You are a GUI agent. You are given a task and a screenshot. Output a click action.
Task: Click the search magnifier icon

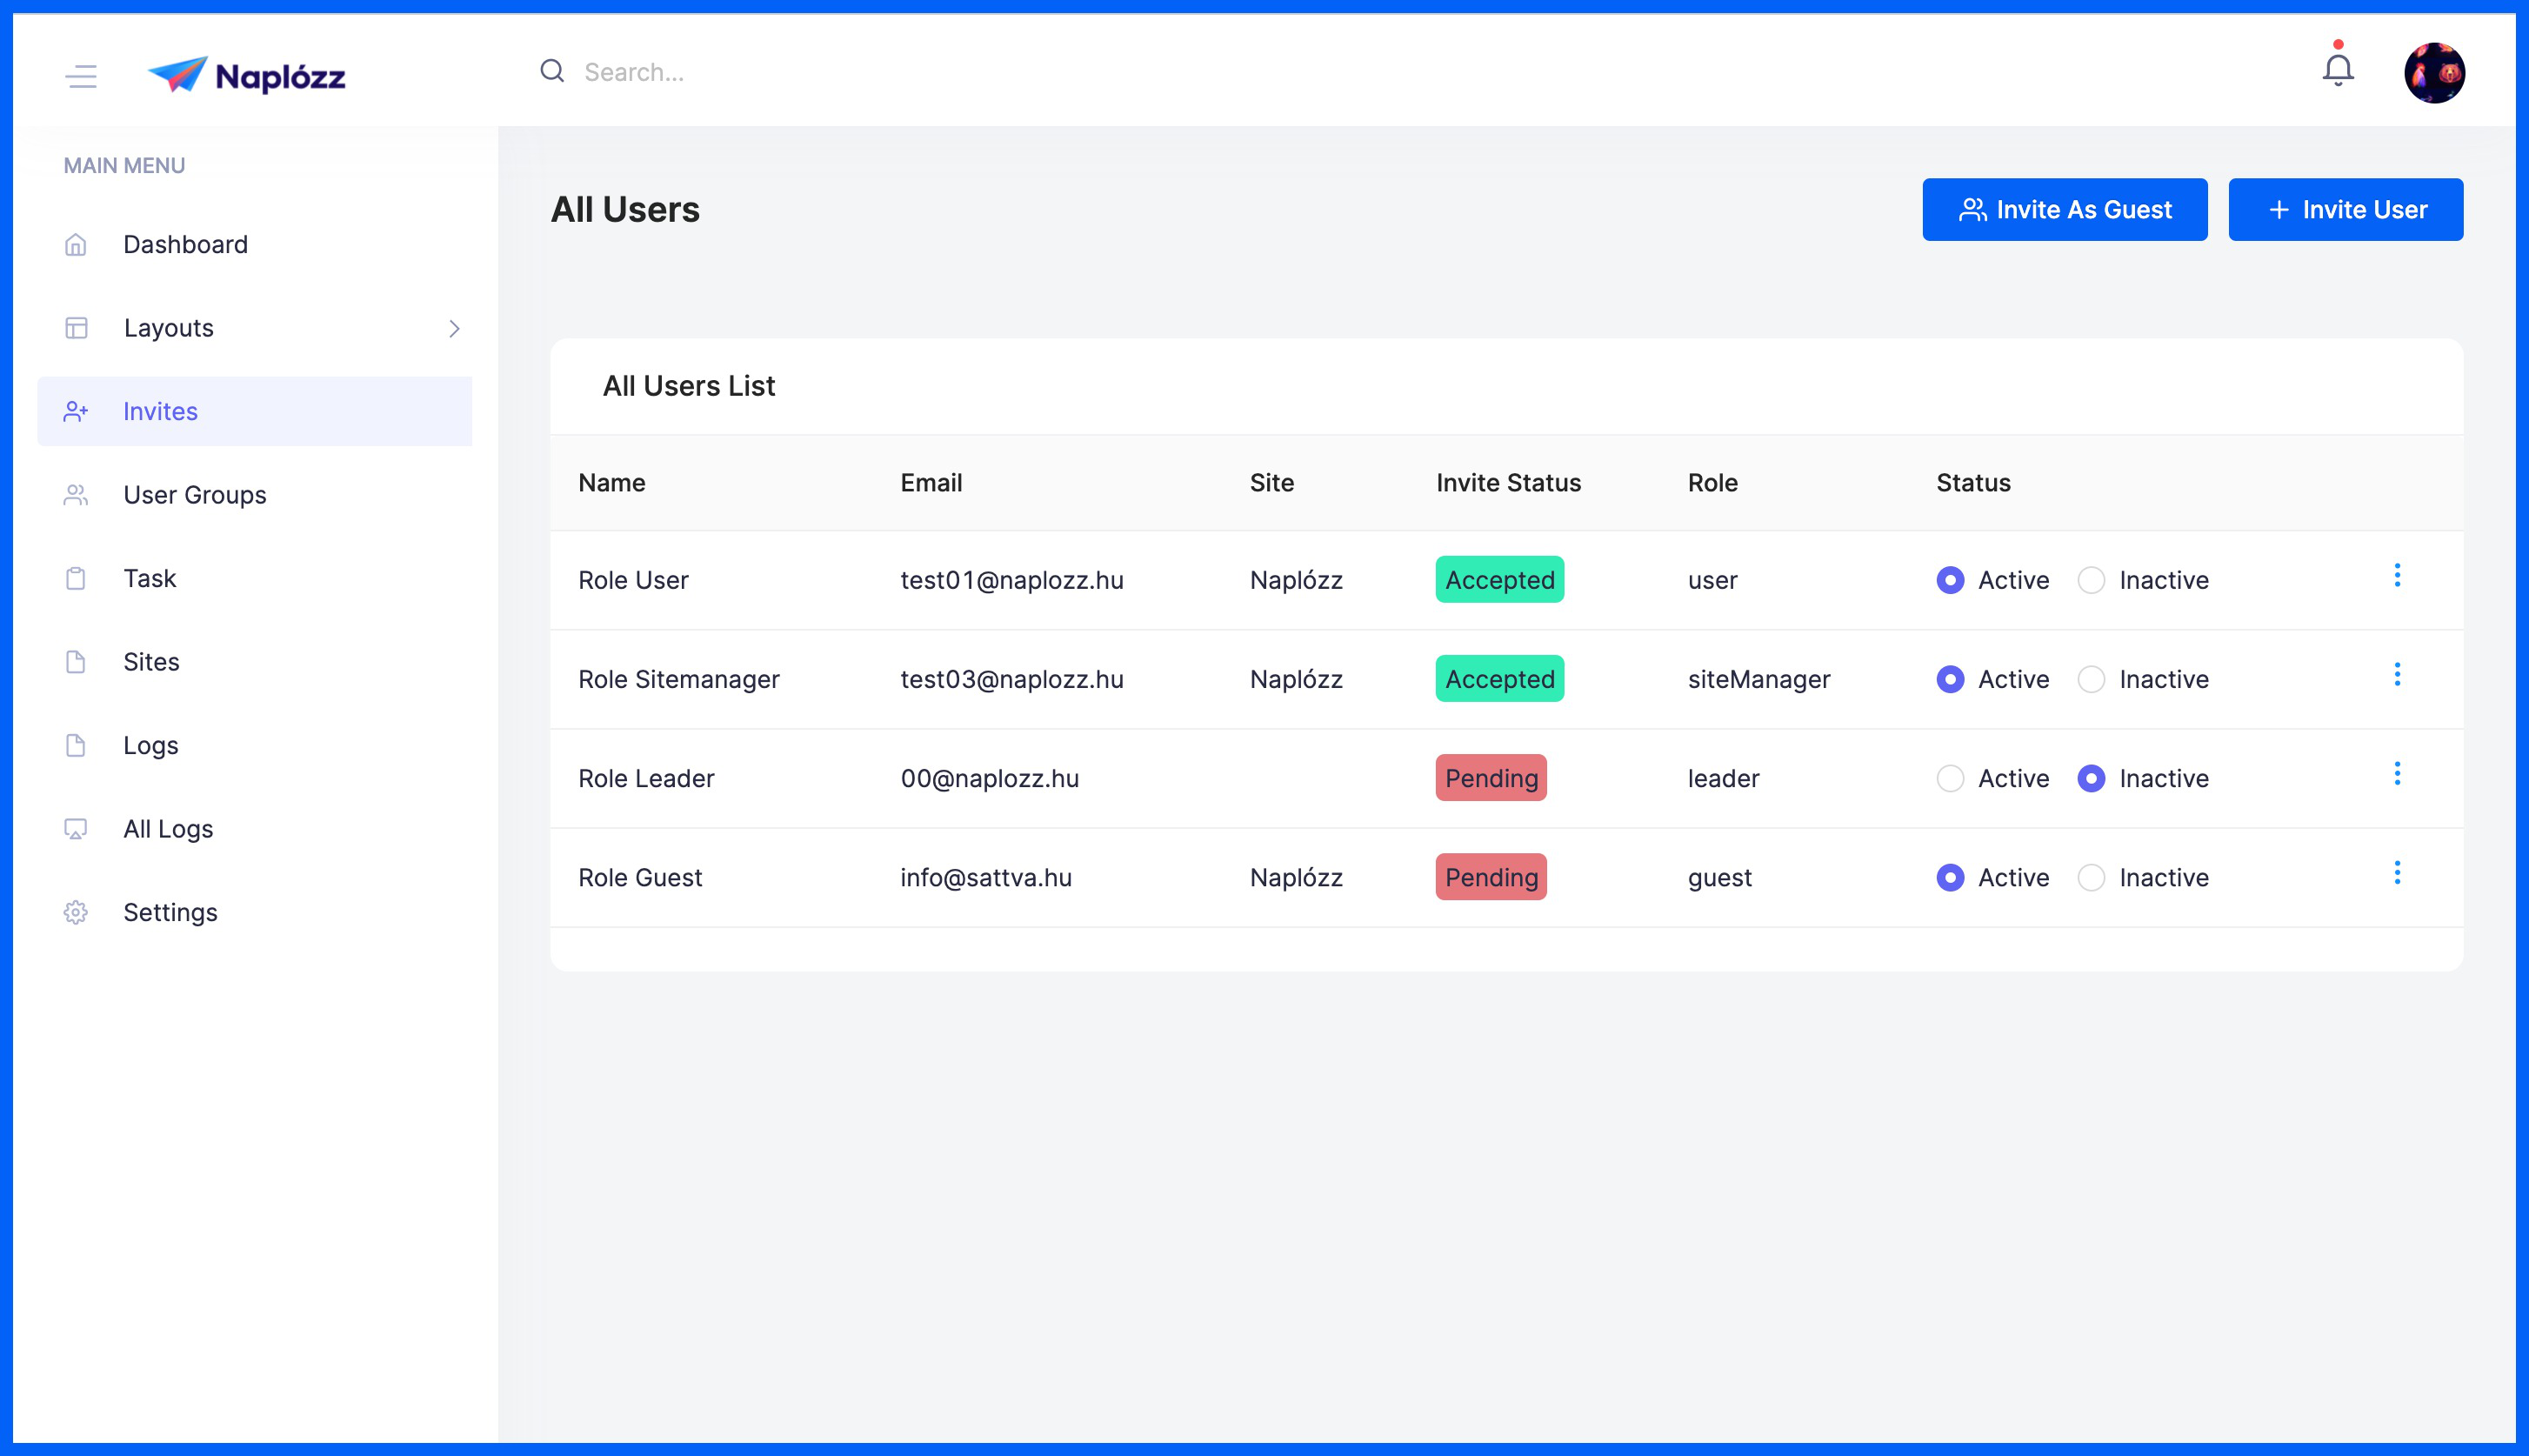[x=551, y=71]
